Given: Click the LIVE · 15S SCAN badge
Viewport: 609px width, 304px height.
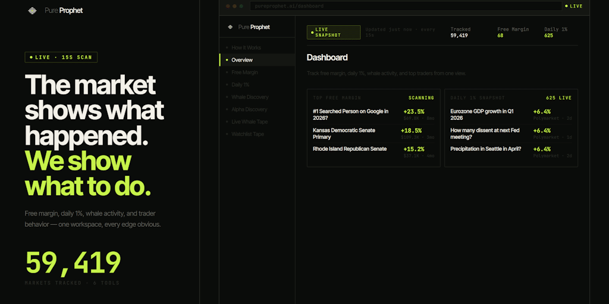Looking at the screenshot, I should (61, 58).
